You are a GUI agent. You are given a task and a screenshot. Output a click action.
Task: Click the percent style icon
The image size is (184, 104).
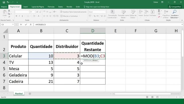click(95, 16)
